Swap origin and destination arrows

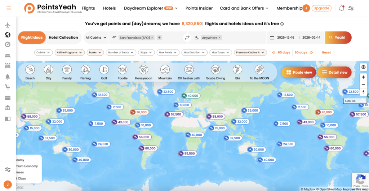[x=187, y=38]
